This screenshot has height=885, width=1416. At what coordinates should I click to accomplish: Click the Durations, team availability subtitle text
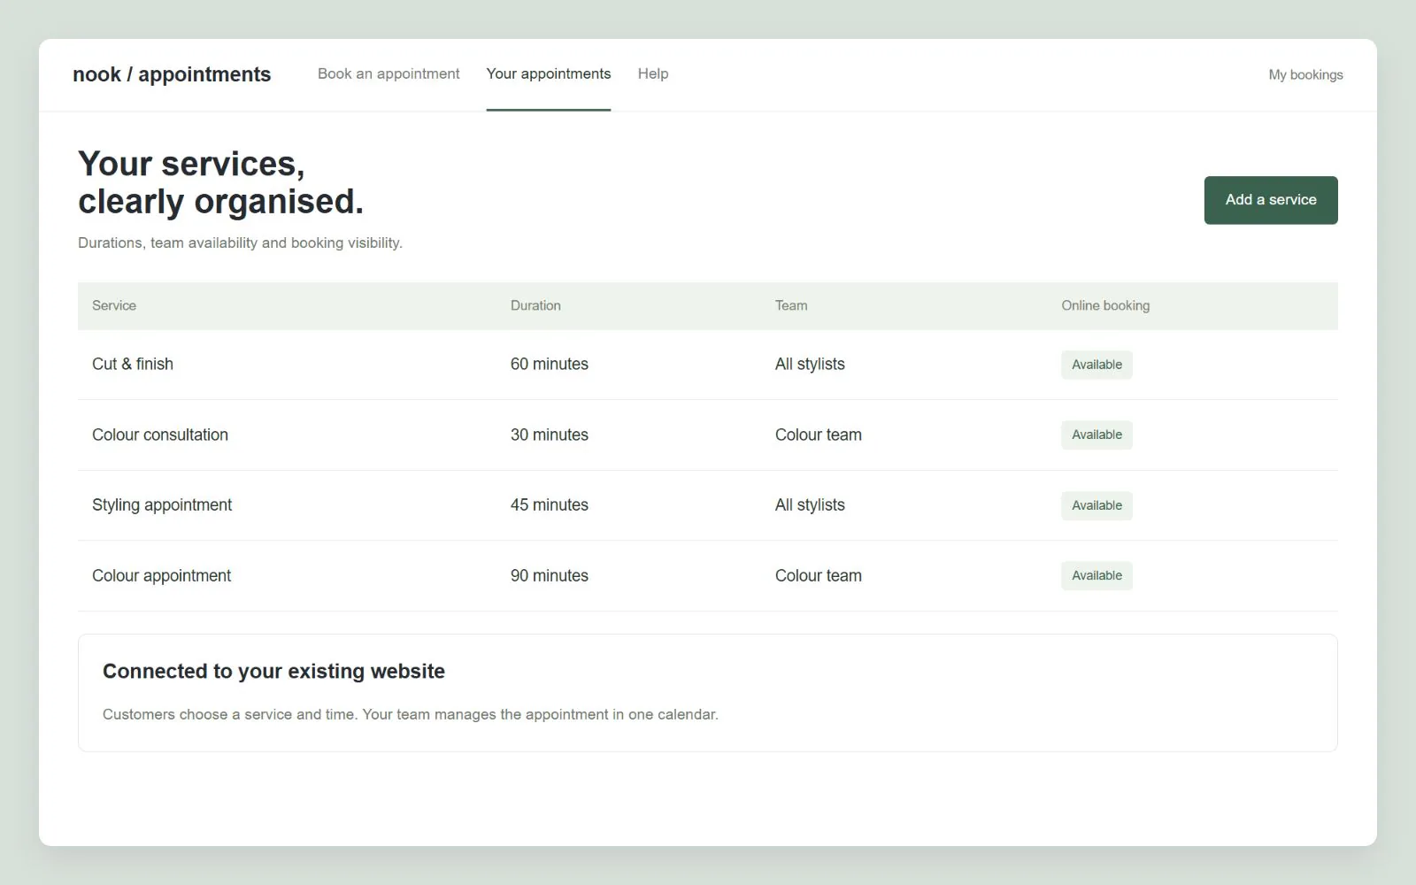(240, 242)
